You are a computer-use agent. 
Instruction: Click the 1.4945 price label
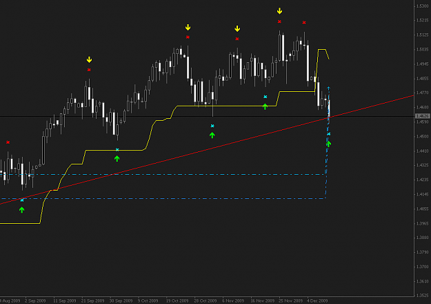click(422, 64)
